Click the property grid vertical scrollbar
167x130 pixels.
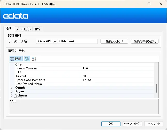tap(157, 88)
